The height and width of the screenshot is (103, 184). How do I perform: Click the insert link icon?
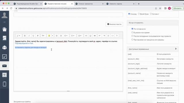coord(86,36)
